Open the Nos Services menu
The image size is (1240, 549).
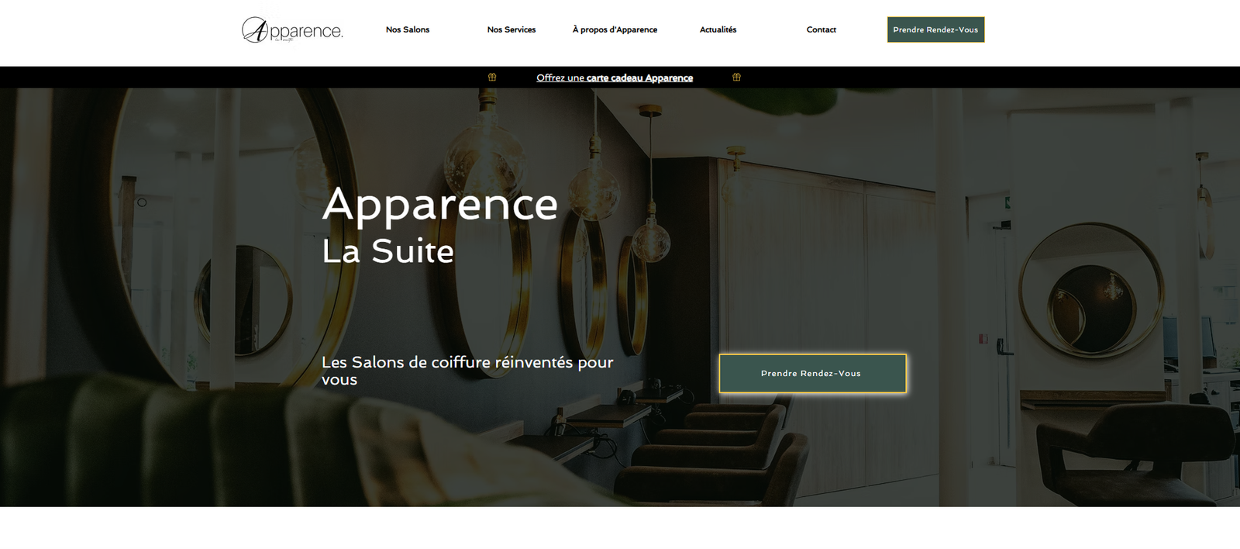pyautogui.click(x=511, y=29)
